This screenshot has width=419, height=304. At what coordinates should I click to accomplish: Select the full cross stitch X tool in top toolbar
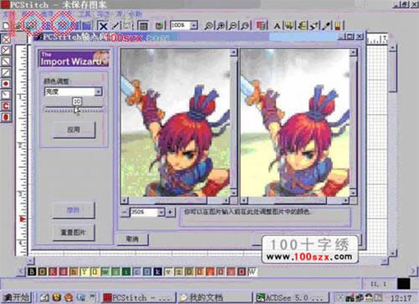(x=103, y=26)
